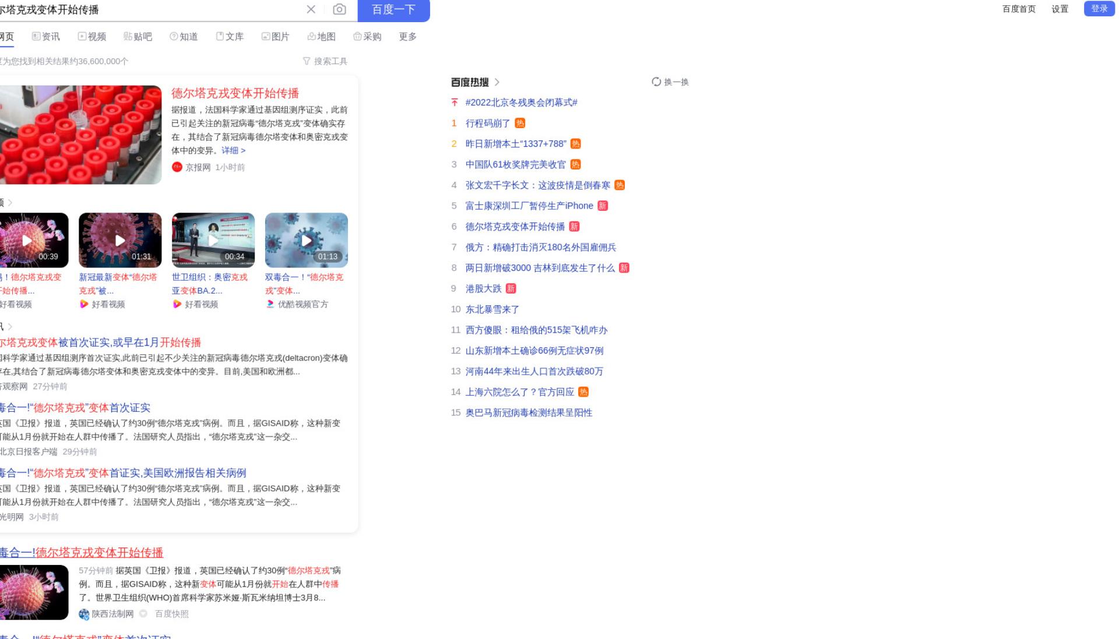Clear the search box with the X icon
Screen dimensions: 1119x639
pyautogui.click(x=311, y=9)
